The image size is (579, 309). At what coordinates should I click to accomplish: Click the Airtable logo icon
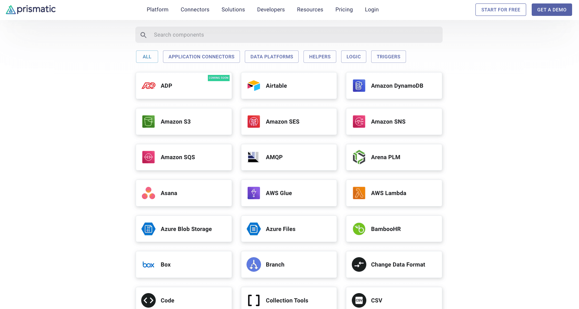pyautogui.click(x=254, y=86)
